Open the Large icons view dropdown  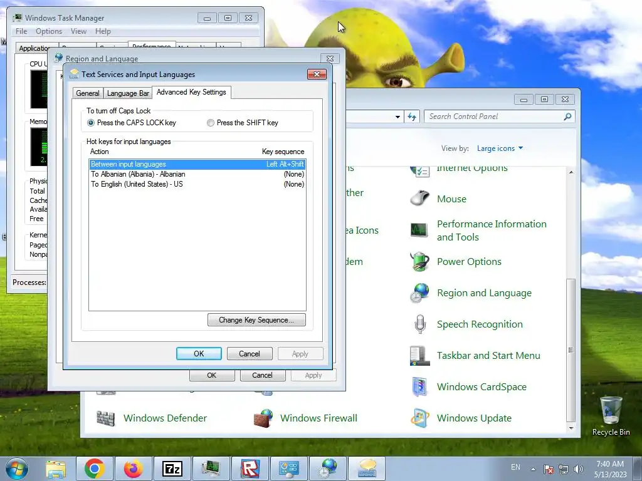click(x=500, y=148)
